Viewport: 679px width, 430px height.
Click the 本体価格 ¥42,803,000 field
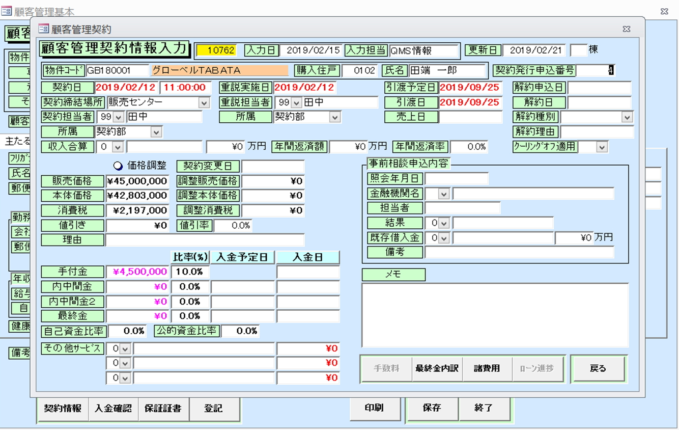tap(137, 196)
